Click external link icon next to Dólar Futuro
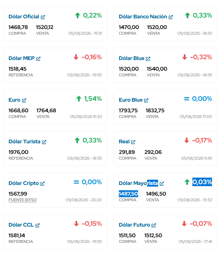Viewport: 221px width, 256px height. [x=154, y=225]
